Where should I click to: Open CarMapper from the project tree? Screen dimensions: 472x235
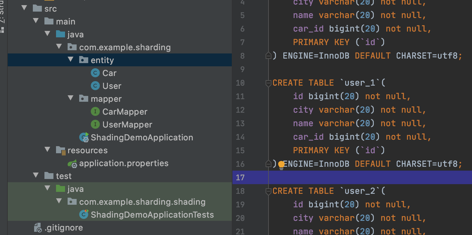click(125, 112)
